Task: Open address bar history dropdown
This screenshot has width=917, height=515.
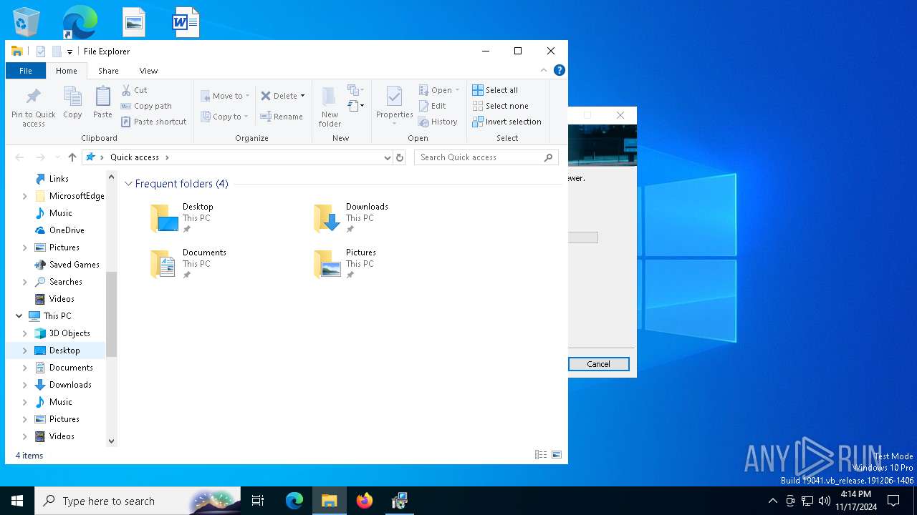Action: 387,157
